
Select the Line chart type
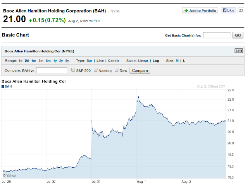click(x=100, y=61)
